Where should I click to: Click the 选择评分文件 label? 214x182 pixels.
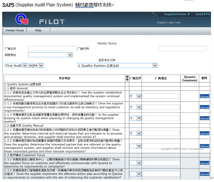pyautogui.click(x=107, y=60)
